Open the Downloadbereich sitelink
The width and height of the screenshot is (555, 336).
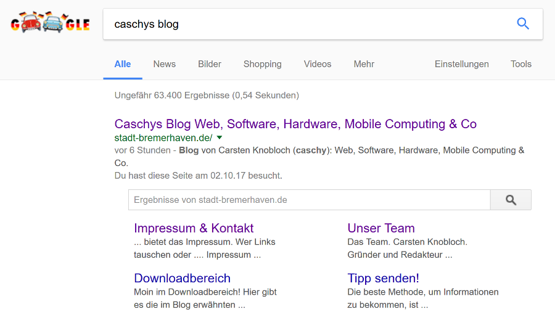click(x=182, y=278)
